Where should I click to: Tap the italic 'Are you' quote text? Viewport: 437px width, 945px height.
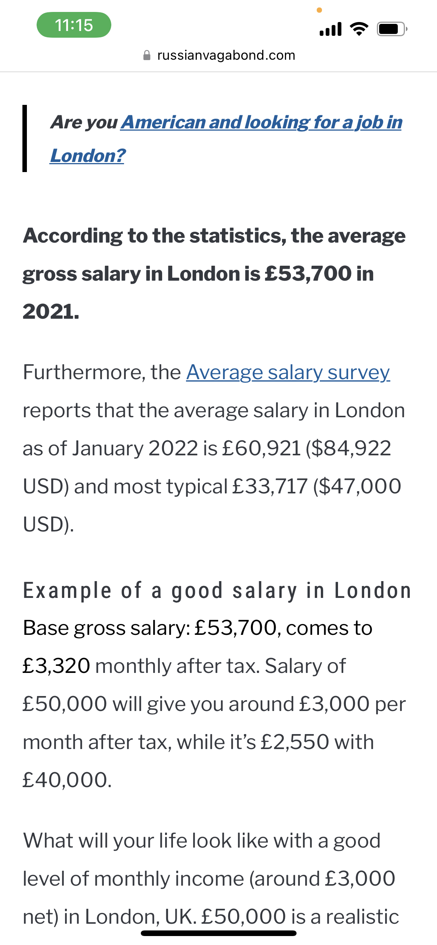tap(84, 122)
